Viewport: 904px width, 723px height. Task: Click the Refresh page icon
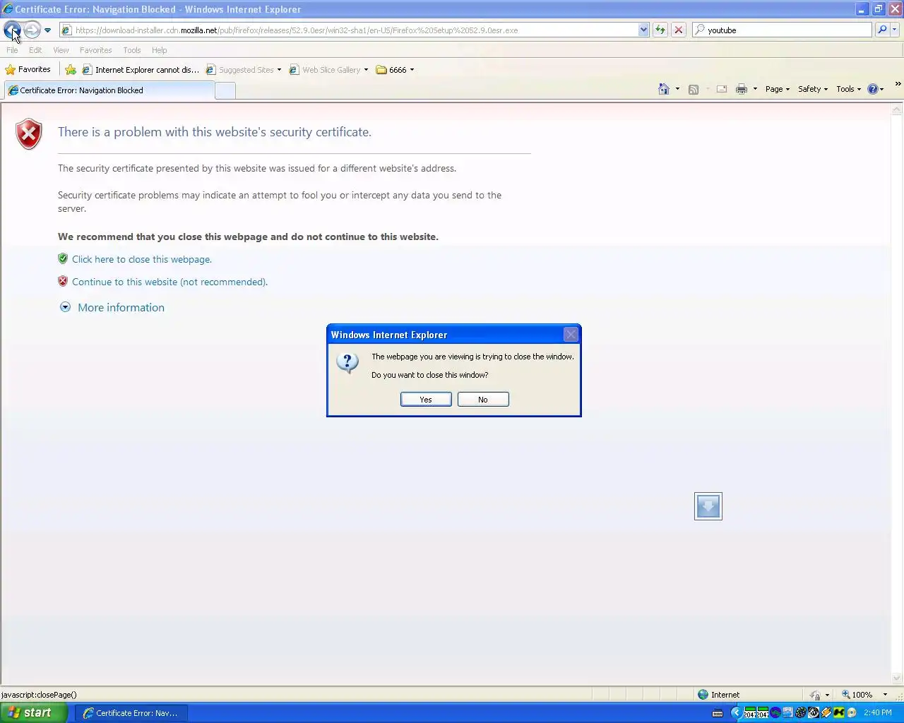660,30
